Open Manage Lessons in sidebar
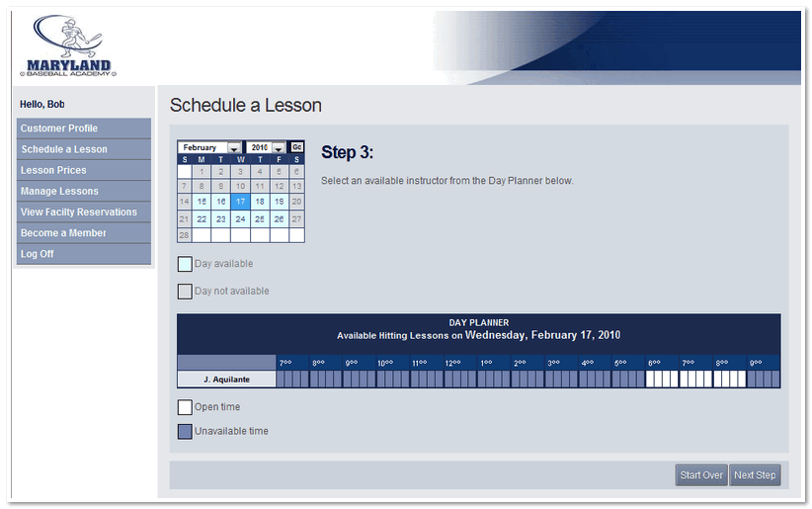This screenshot has height=509, width=812. point(84,191)
